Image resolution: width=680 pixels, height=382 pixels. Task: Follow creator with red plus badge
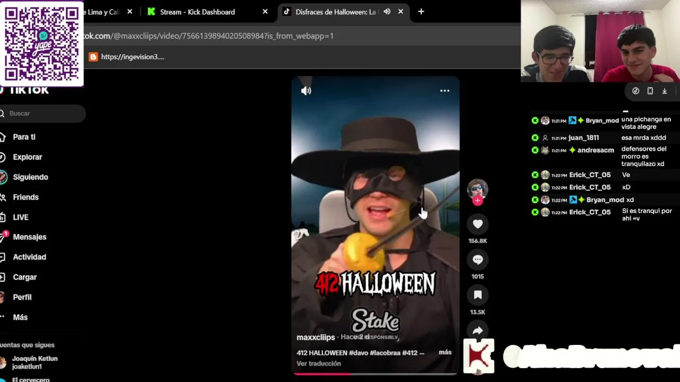pyautogui.click(x=478, y=201)
